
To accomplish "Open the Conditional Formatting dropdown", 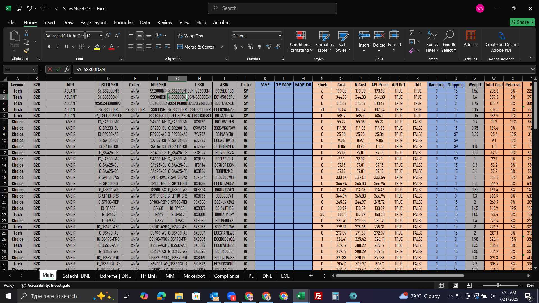I will 300,42.
